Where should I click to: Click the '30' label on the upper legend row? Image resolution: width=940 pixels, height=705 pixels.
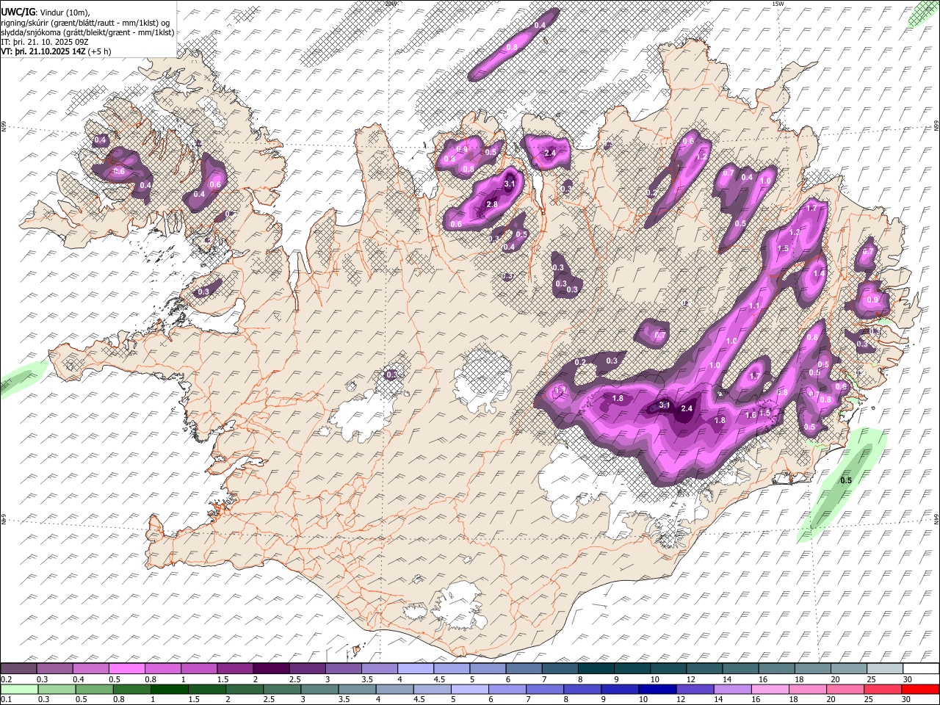pyautogui.click(x=908, y=679)
